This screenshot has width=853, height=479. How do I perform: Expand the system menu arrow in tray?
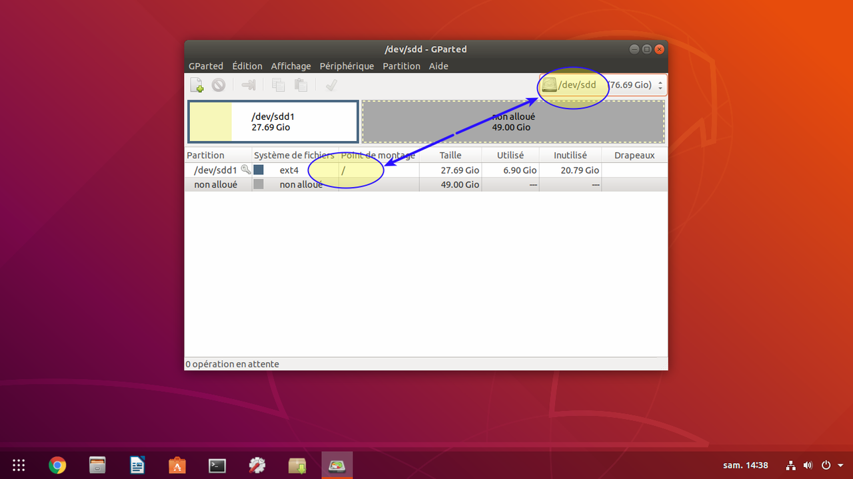point(840,465)
